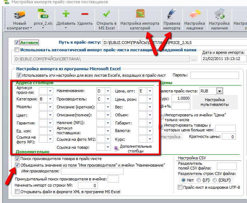Click the ЦБ+% input field
Viewport: 247px width, 203px height.
click(x=181, y=106)
